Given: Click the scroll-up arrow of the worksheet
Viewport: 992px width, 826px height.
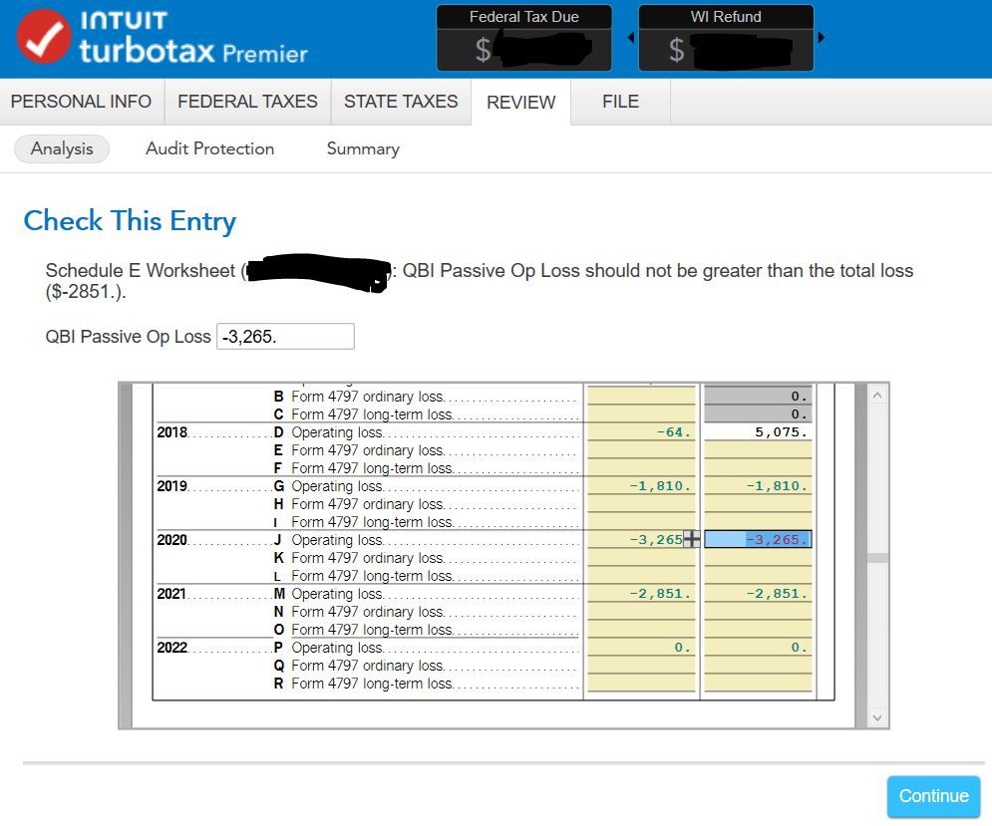Looking at the screenshot, I should pos(877,396).
